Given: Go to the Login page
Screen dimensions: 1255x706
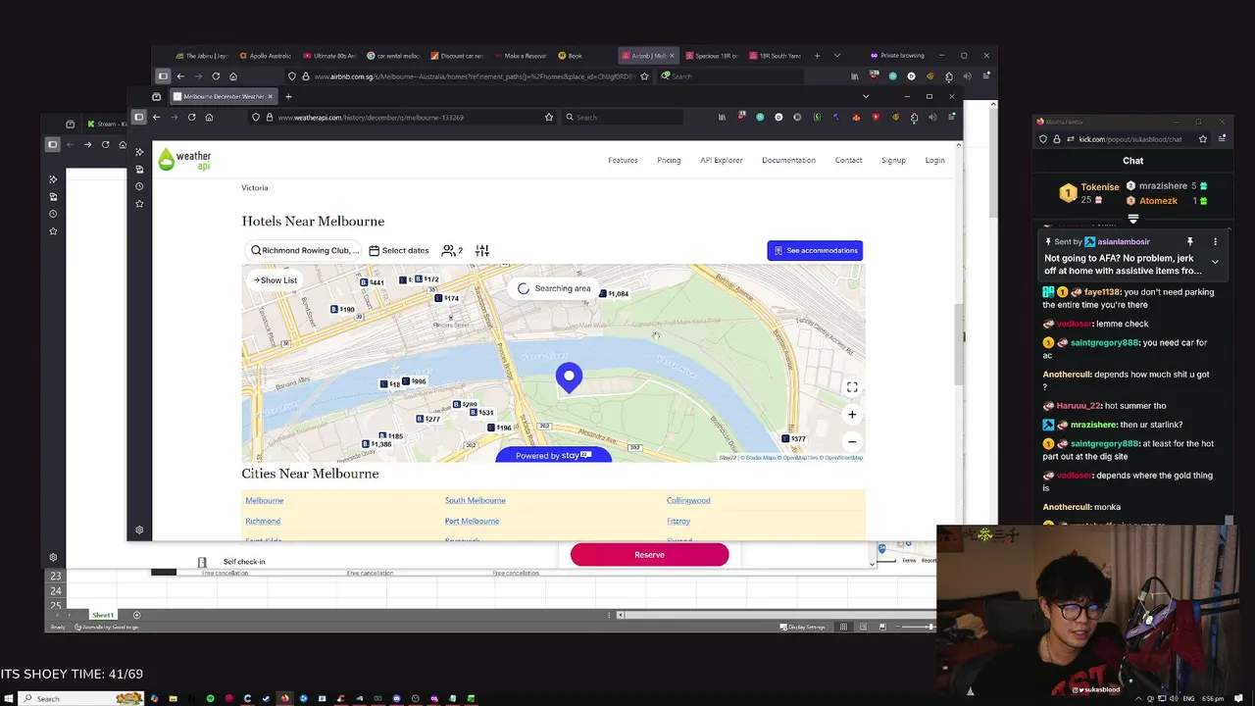Looking at the screenshot, I should point(934,160).
